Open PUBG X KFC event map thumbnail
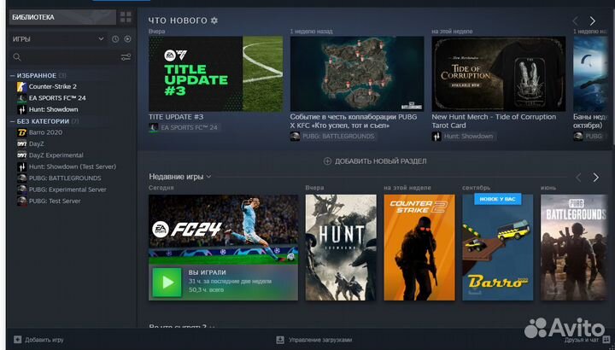This screenshot has width=615, height=350. (x=357, y=74)
